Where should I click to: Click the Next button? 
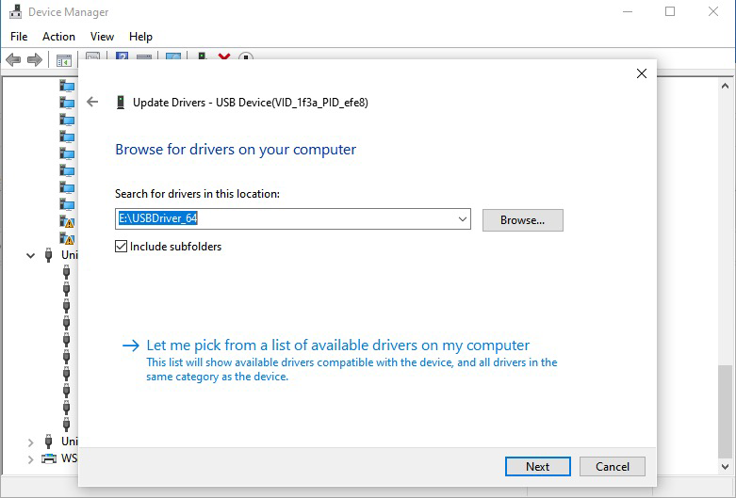coord(538,467)
